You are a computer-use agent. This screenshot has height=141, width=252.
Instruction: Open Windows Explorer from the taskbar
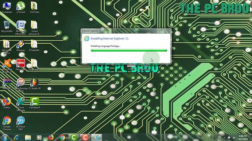28,137
